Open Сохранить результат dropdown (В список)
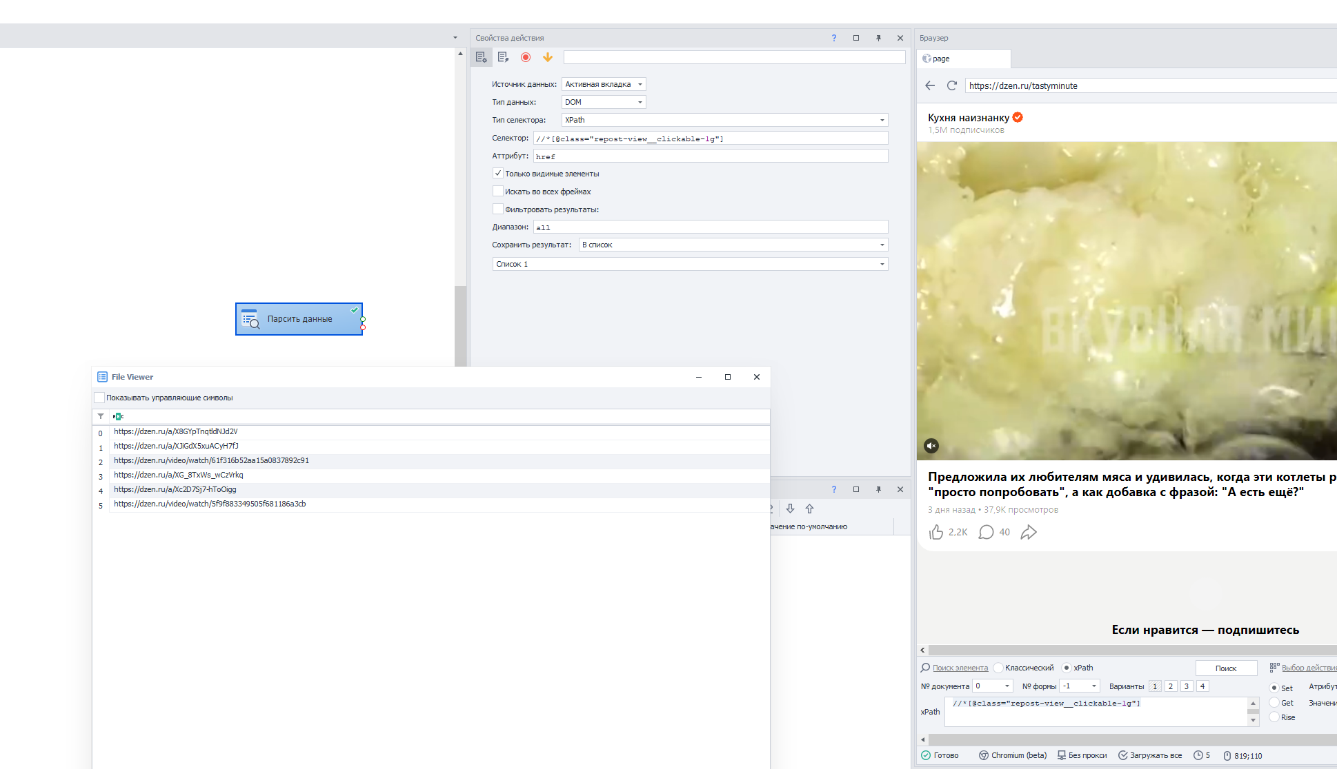 pos(733,245)
